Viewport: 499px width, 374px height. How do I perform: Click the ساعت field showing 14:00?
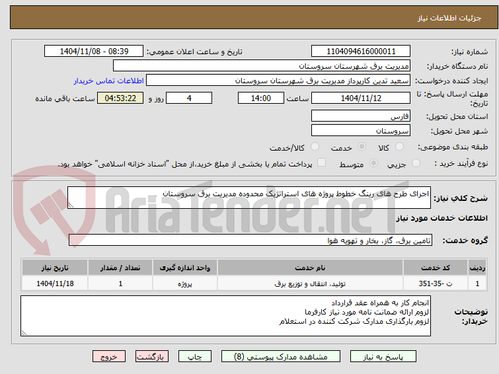261,98
